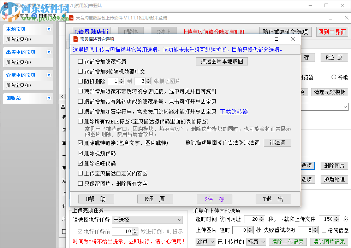Click countdown seconds value field
This screenshot has height=248, width=351.
point(122,231)
